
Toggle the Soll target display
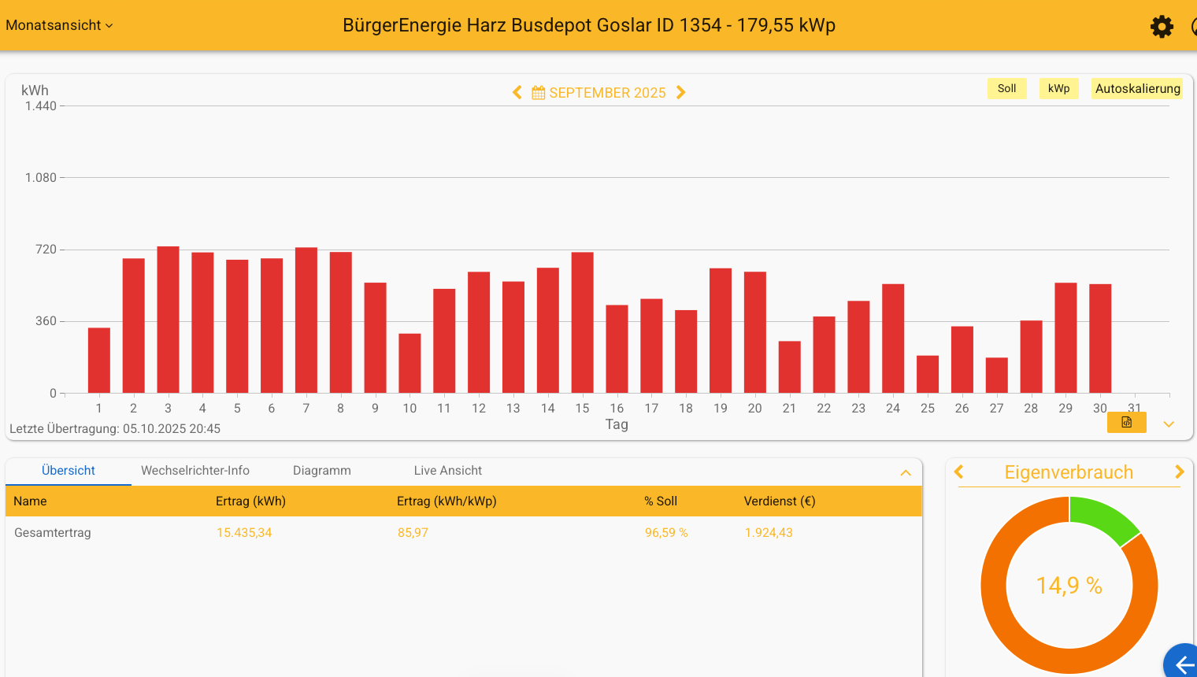tap(1006, 89)
